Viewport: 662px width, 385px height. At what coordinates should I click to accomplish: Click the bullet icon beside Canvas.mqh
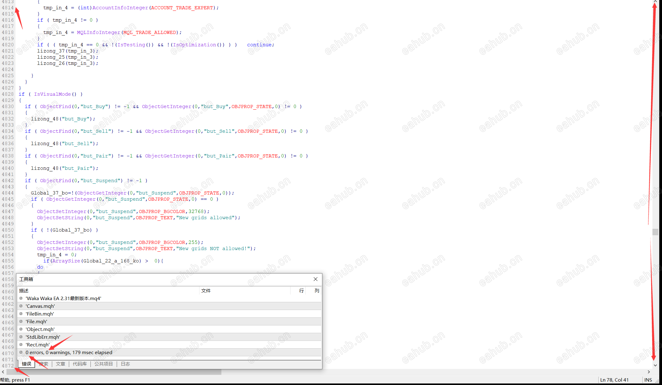[21, 306]
